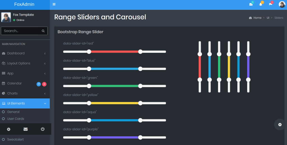
Task: Select the Sweatalert submenu item
Action: click(x=16, y=139)
